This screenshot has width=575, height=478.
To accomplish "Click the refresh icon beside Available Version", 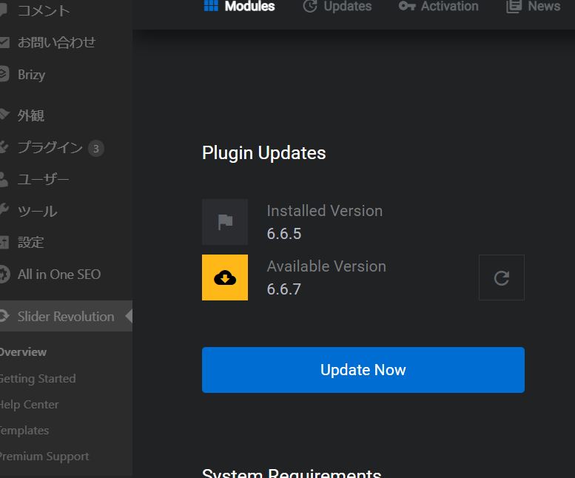I will pos(502,277).
